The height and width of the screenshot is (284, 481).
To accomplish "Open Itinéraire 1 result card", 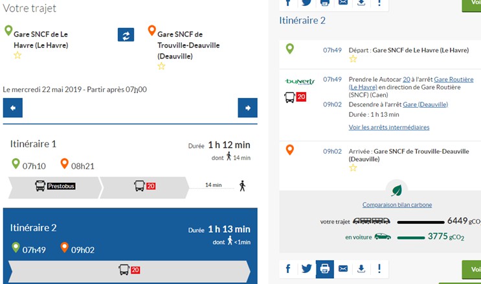I will pos(129,165).
